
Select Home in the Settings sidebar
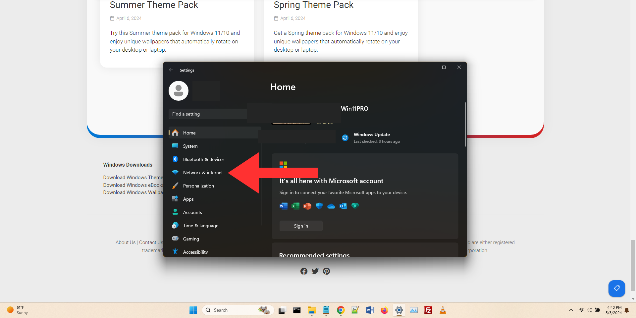[x=215, y=132]
